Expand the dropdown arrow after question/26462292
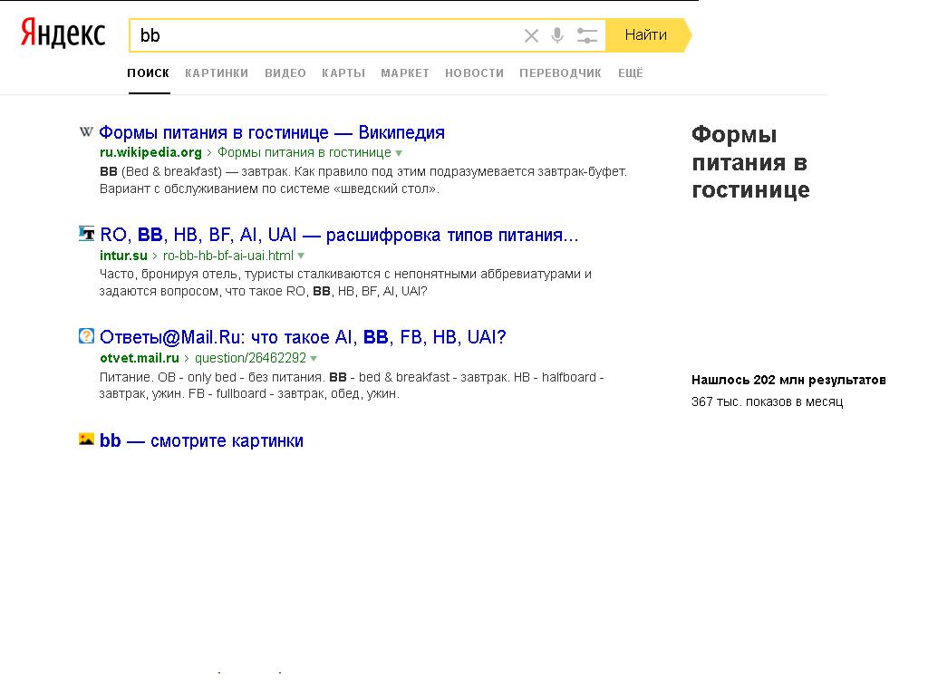This screenshot has height=696, width=928. (314, 359)
